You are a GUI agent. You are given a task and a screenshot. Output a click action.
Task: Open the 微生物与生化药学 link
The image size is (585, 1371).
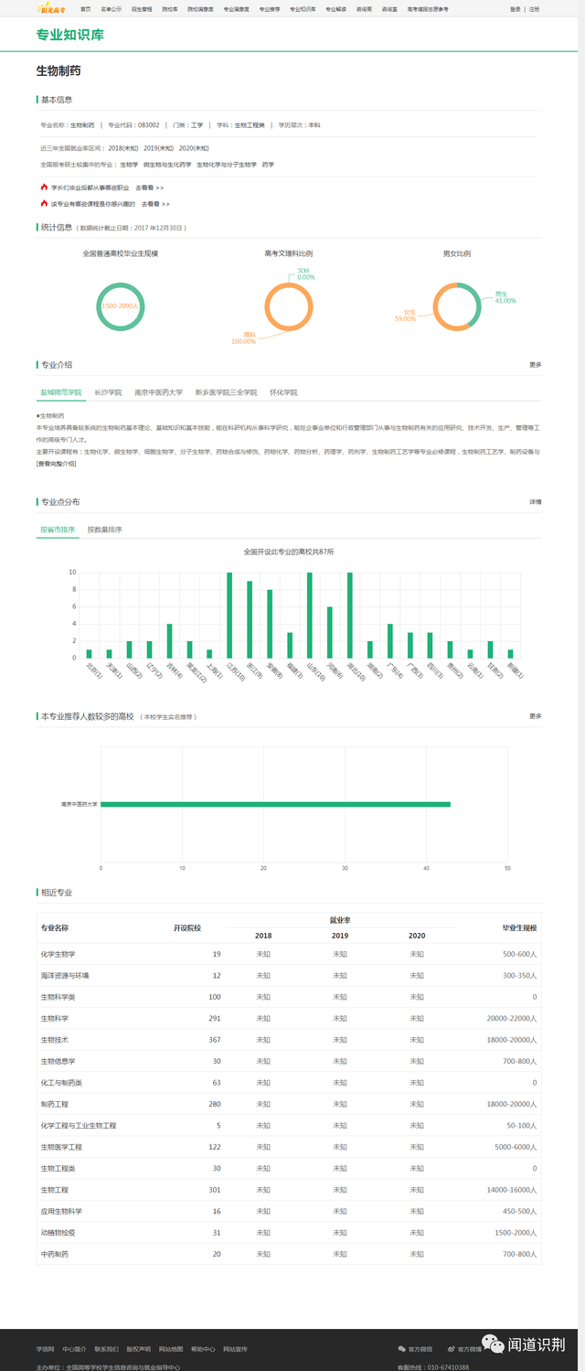pos(167,165)
